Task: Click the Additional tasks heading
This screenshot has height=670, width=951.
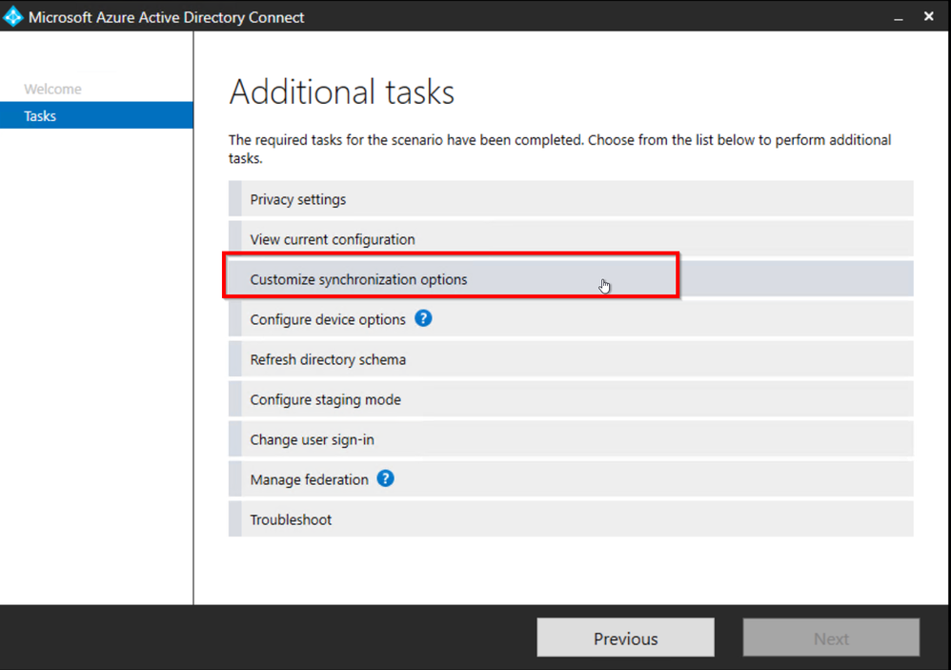Action: pos(341,92)
